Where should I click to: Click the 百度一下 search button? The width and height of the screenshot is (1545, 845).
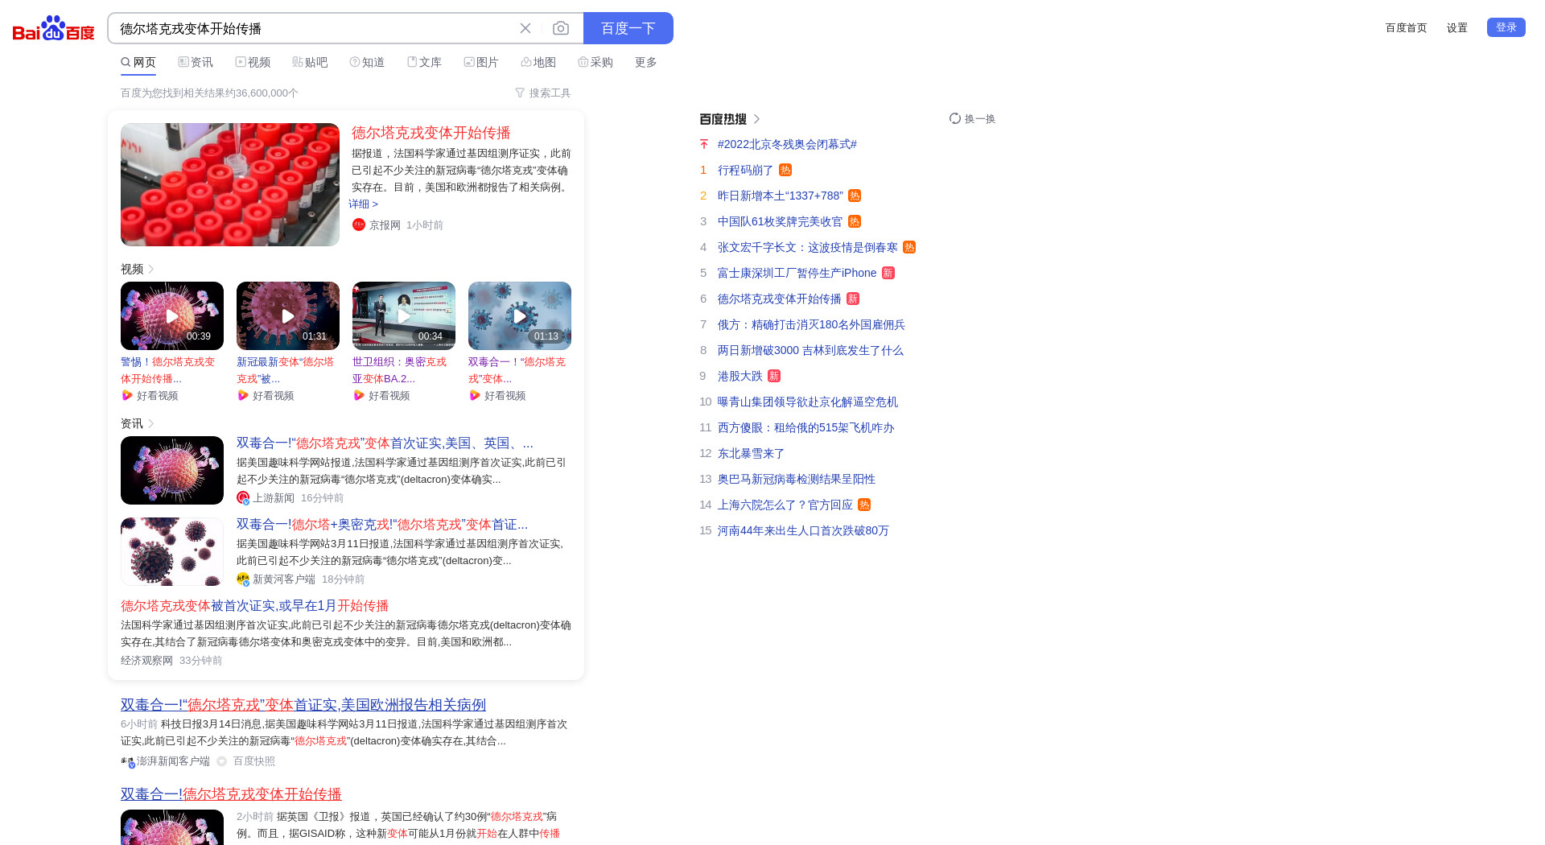tap(628, 28)
